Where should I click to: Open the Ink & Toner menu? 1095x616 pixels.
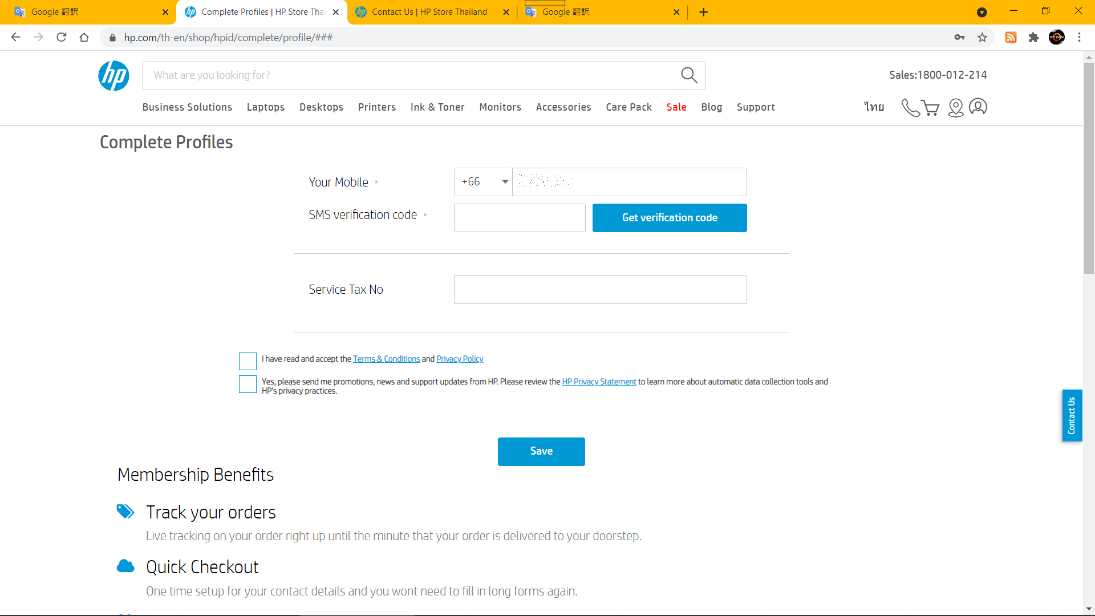(437, 107)
